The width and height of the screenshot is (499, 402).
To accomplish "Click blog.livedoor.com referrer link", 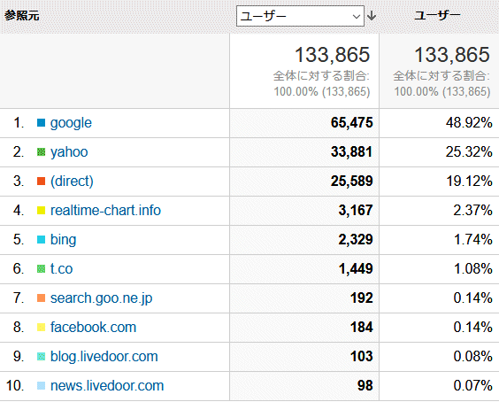I will 104,357.
